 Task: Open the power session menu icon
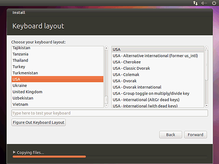(214, 3)
